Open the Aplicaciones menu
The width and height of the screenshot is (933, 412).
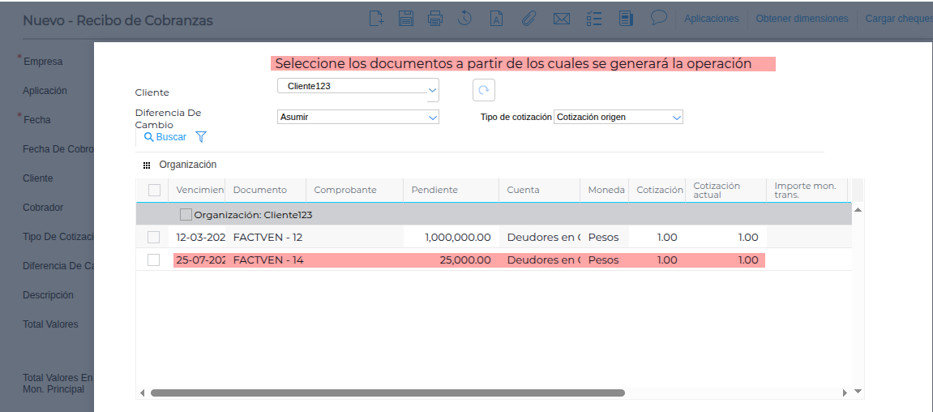point(711,19)
